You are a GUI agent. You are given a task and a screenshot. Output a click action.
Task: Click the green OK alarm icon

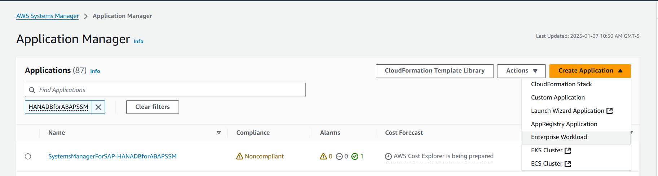355,156
